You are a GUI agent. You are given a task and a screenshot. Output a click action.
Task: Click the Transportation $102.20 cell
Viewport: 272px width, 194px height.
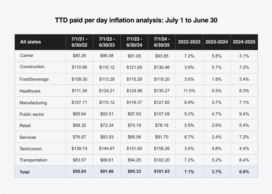(162, 160)
